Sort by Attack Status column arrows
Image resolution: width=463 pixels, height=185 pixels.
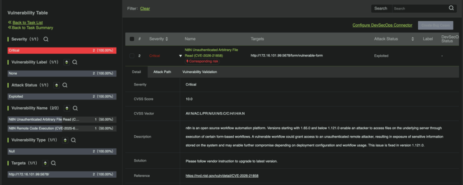pyautogui.click(x=412, y=39)
